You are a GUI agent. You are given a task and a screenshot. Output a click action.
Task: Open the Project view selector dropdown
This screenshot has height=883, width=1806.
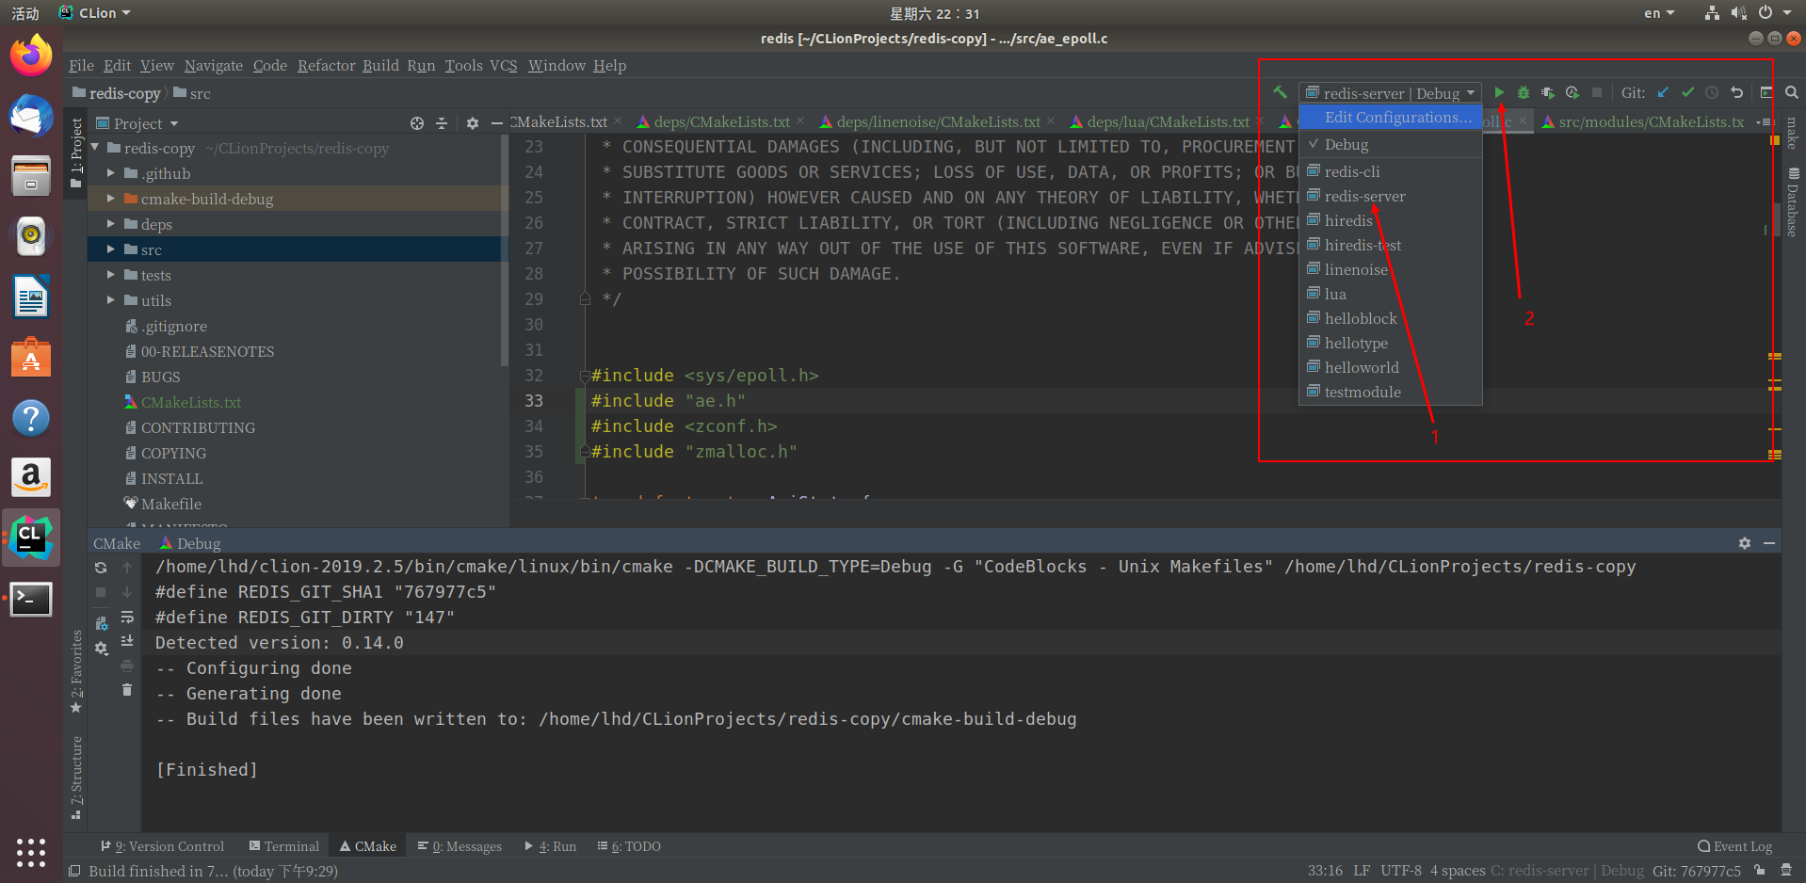tap(137, 123)
